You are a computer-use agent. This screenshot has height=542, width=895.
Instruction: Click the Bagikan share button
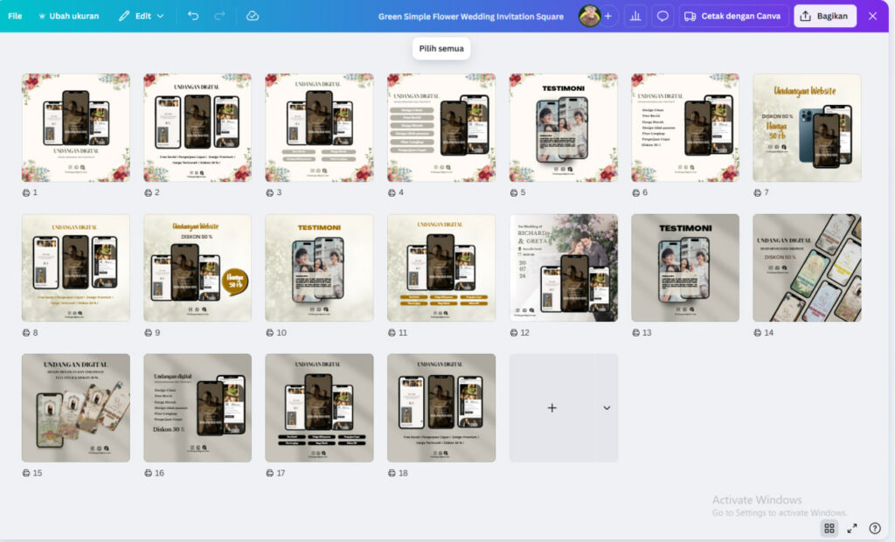point(824,16)
